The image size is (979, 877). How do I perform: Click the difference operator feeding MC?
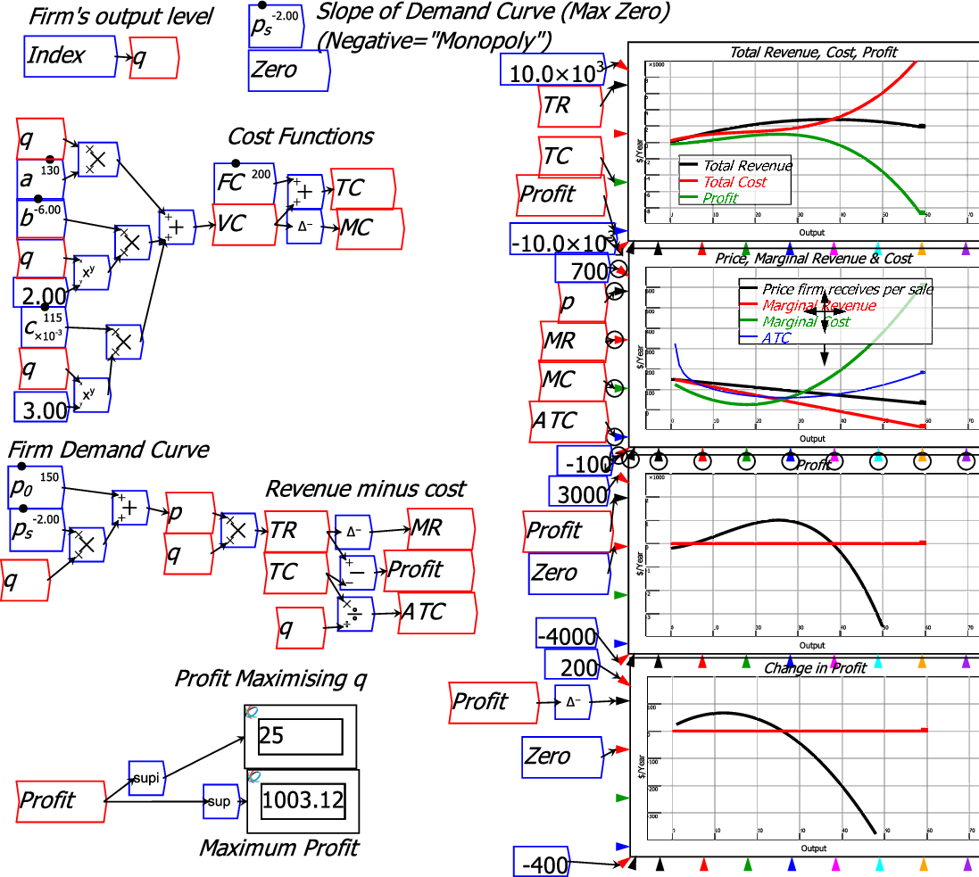click(x=304, y=226)
